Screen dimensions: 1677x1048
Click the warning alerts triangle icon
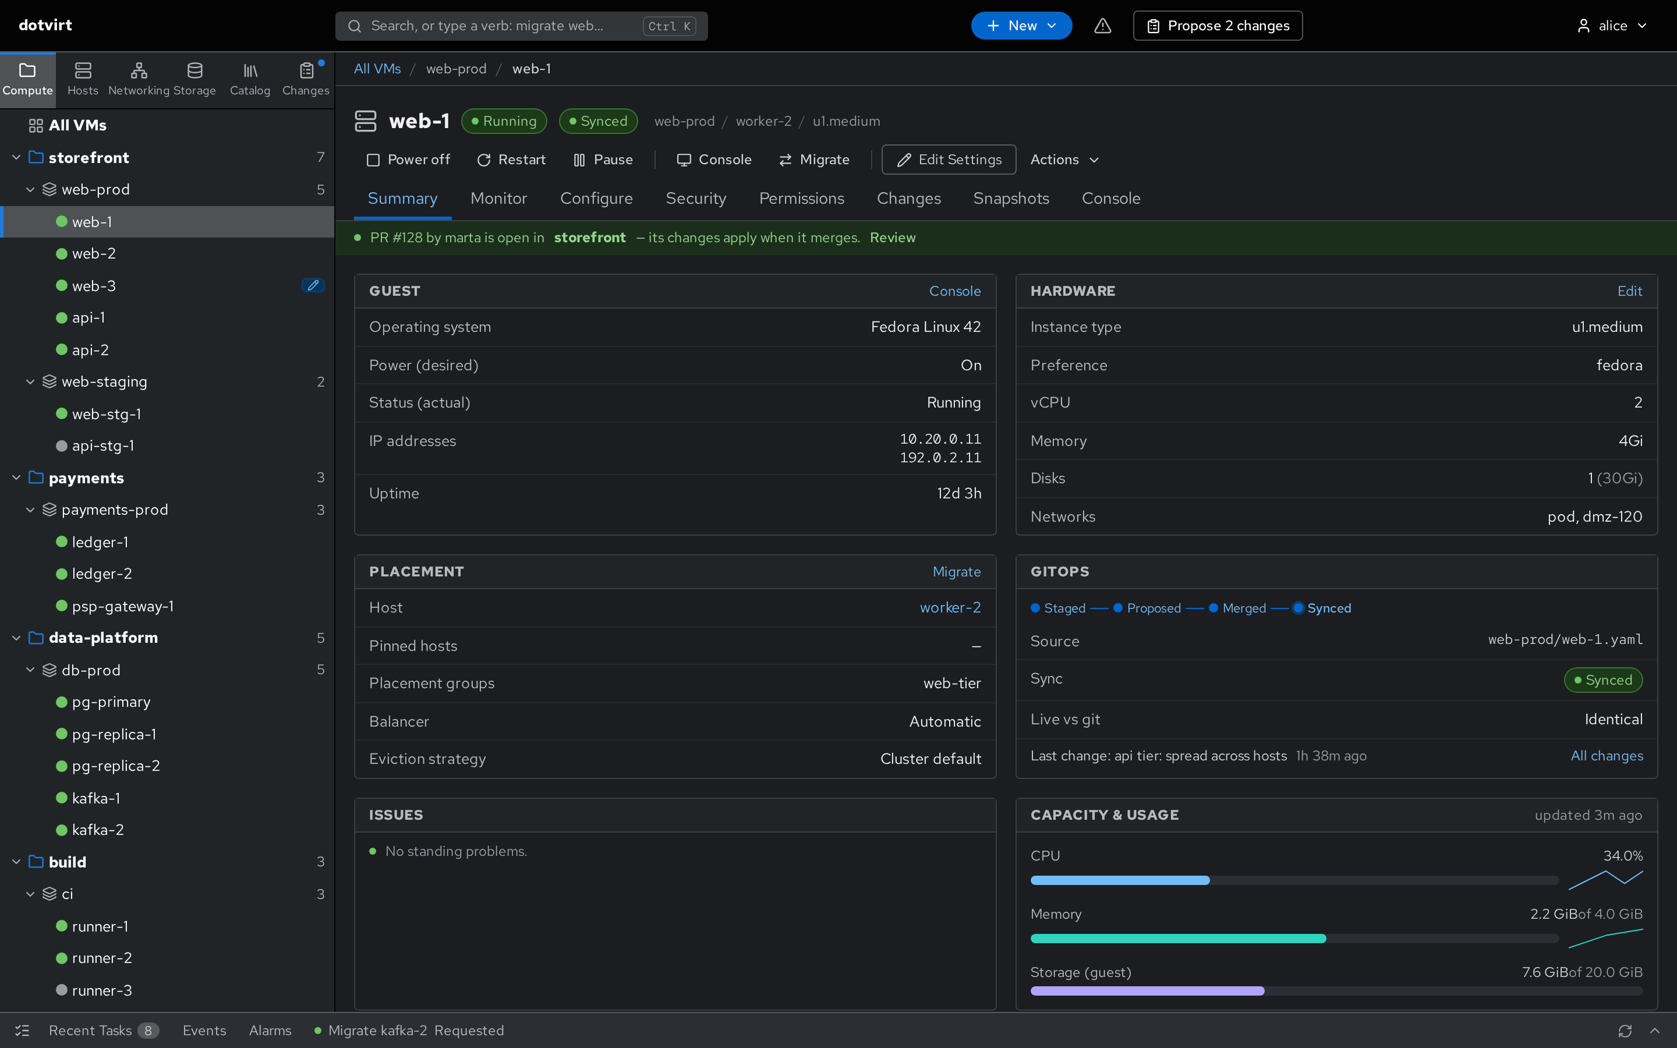point(1102,26)
